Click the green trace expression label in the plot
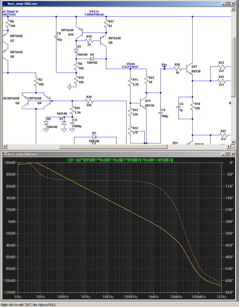This screenshot has height=307, width=239. 119,160
